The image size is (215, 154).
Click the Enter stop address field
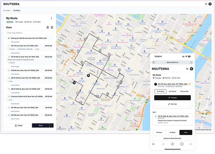(x=30, y=33)
